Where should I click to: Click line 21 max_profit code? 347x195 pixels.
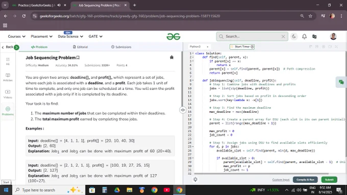click(x=222, y=131)
